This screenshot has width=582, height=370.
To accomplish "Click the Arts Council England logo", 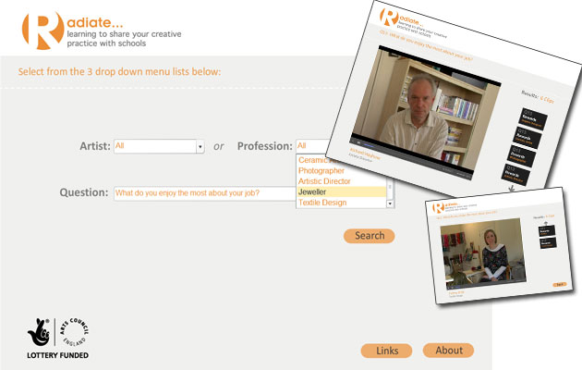I will [74, 332].
